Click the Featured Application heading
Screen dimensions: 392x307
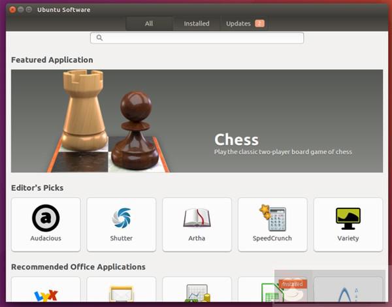[x=52, y=60]
